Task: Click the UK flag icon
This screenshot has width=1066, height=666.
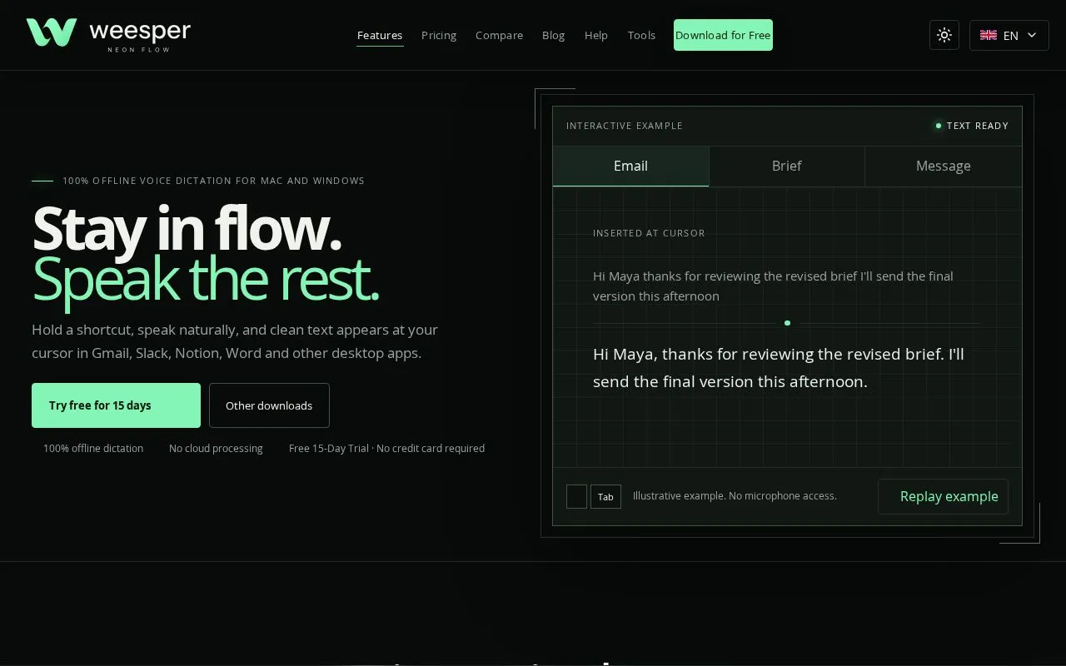Action: (989, 35)
